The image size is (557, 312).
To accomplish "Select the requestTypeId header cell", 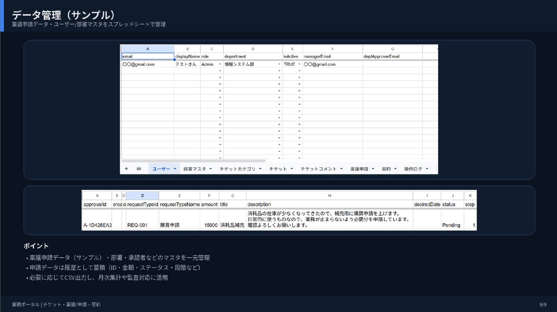I will (x=142, y=205).
